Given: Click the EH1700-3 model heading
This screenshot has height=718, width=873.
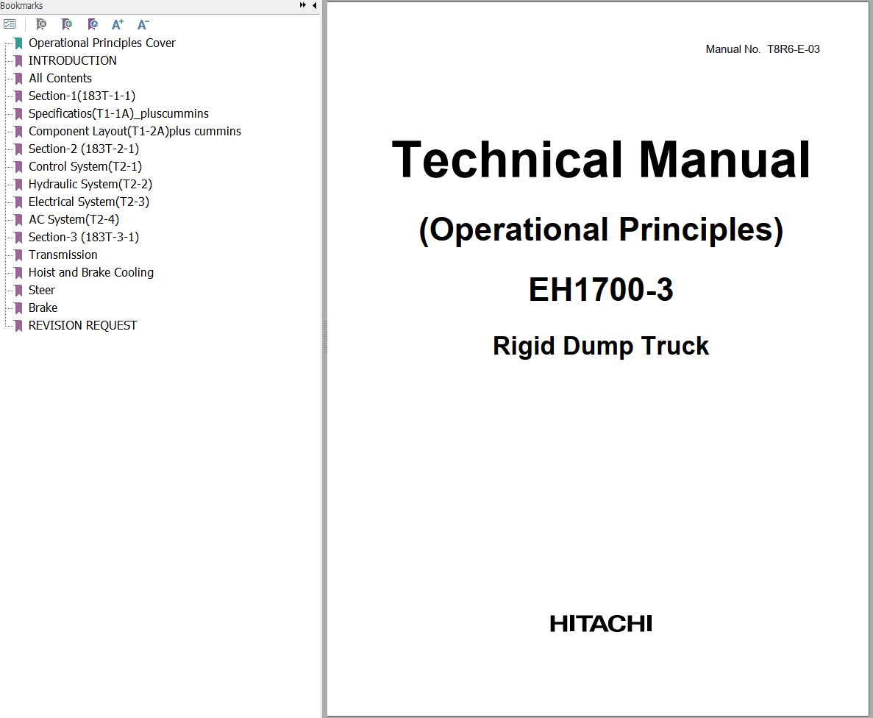Looking at the screenshot, I should [x=601, y=290].
